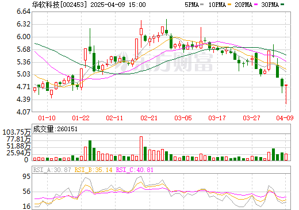Click the last red volume bar on 04-09
Screen dimensions: 299x210
pyautogui.click(x=286, y=157)
